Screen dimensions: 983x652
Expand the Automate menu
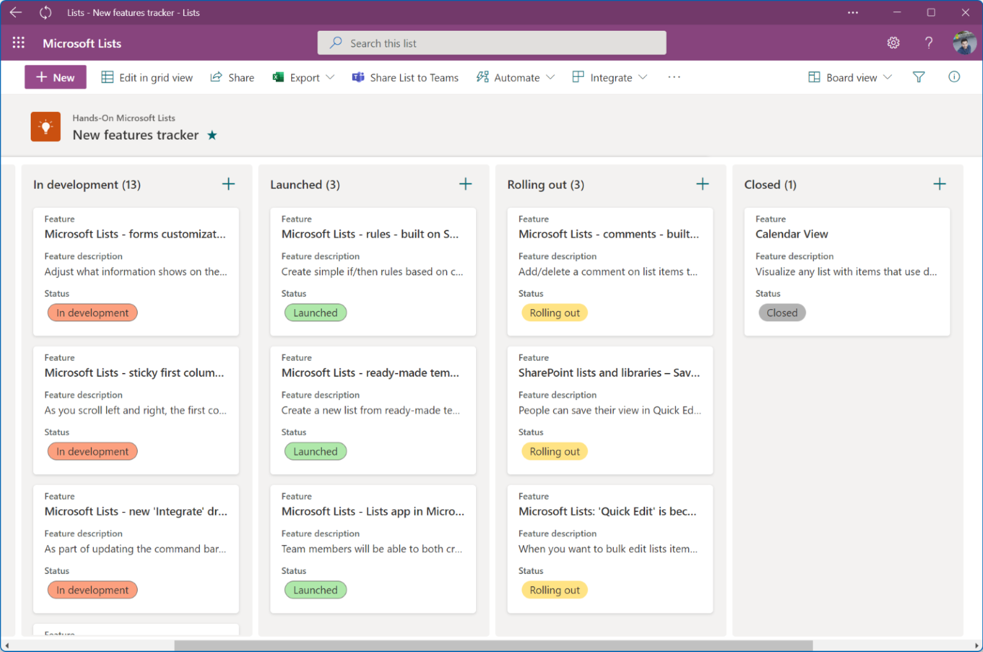(x=516, y=77)
